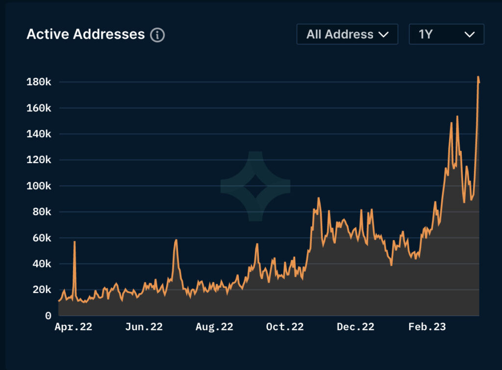Click the highest peak of the orange line

click(x=478, y=77)
